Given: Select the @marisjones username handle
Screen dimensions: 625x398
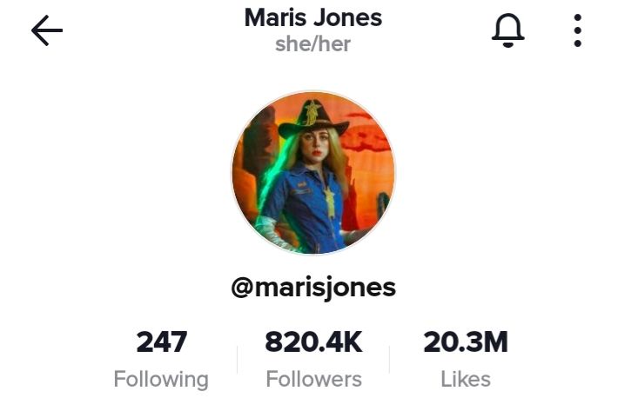Looking at the screenshot, I should pos(313,288).
